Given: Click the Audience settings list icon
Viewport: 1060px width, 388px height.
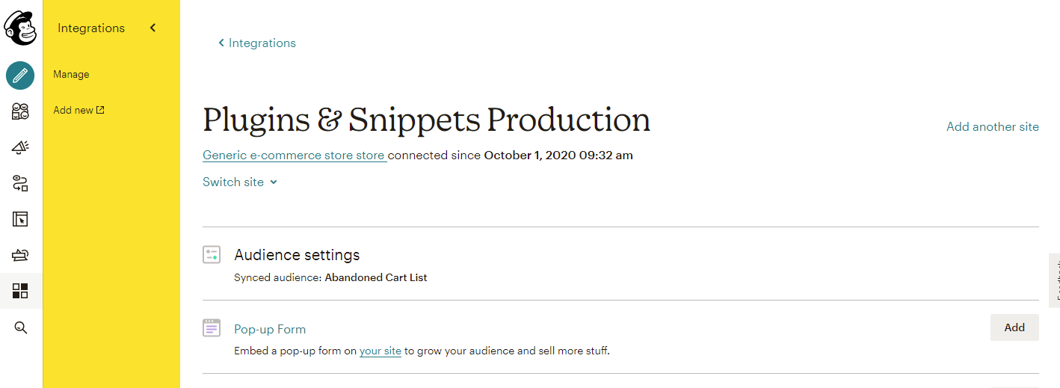Looking at the screenshot, I should tap(212, 255).
